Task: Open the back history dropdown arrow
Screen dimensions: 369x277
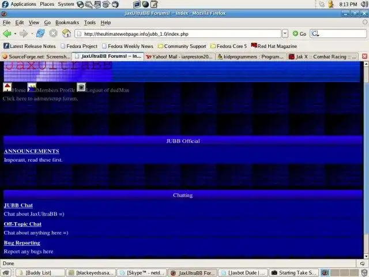Action: [x=15, y=33]
